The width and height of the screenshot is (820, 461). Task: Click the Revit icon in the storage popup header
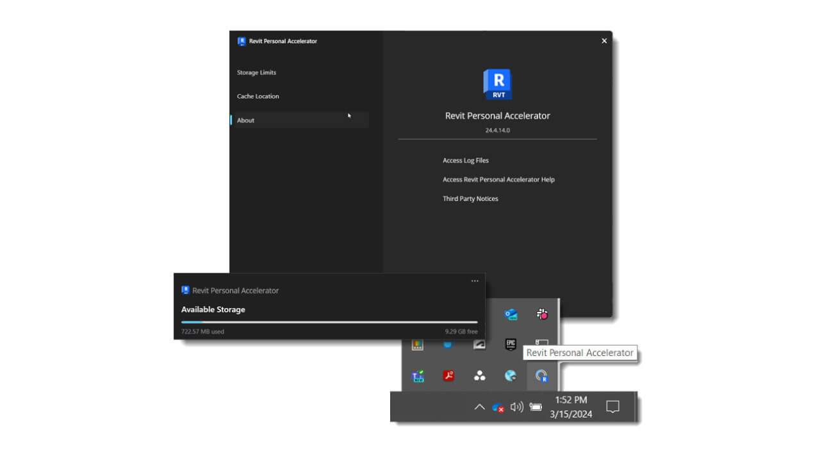coord(185,290)
